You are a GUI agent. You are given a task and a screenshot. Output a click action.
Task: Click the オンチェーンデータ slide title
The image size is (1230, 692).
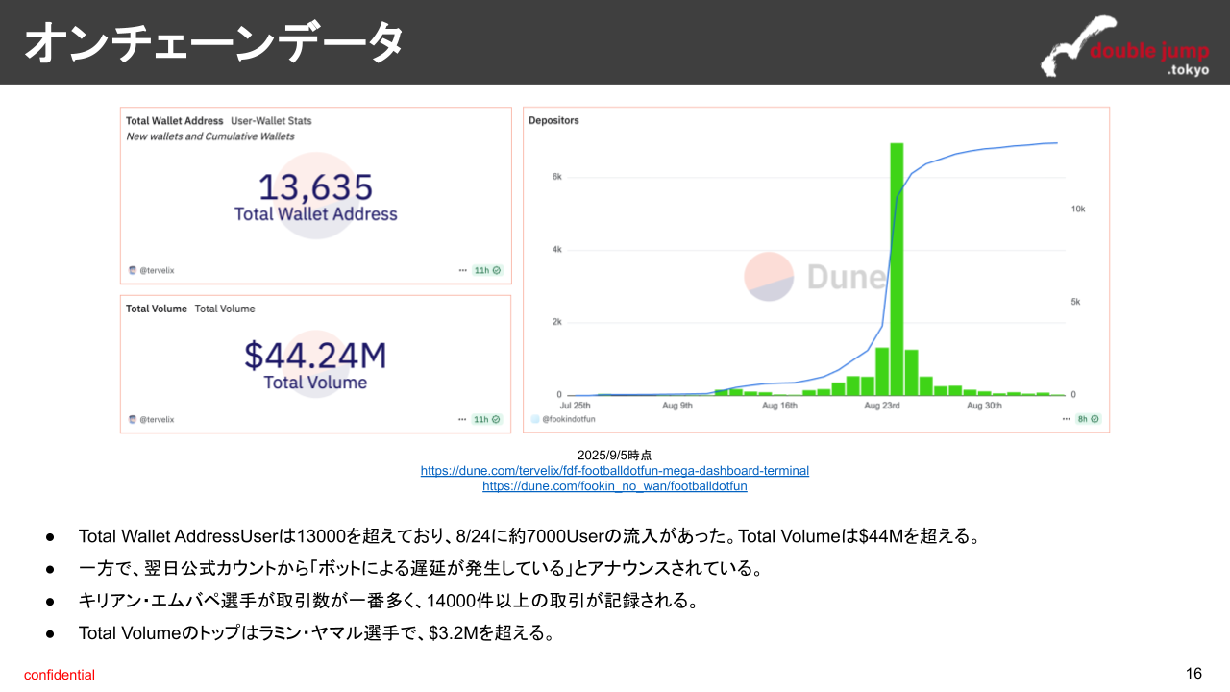point(212,44)
